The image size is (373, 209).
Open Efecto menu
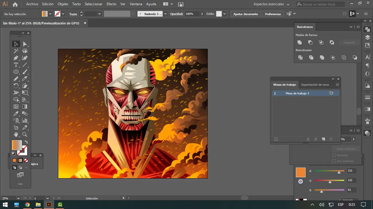pyautogui.click(x=111, y=4)
